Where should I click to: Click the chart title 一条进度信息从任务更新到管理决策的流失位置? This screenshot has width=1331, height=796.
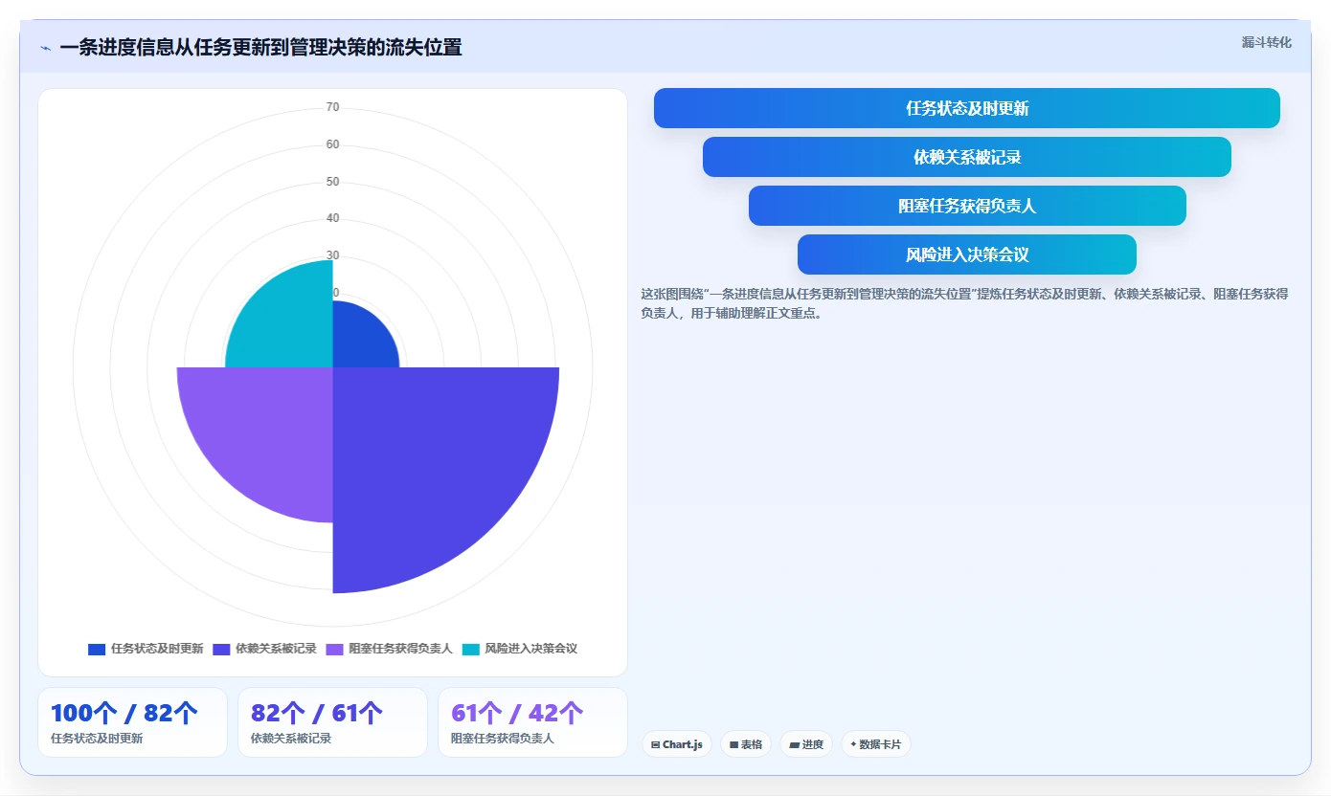260,48
